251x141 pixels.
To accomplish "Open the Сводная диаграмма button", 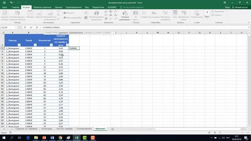I will (125, 16).
